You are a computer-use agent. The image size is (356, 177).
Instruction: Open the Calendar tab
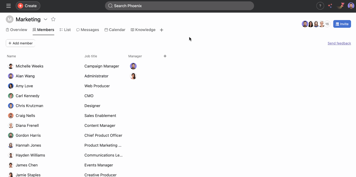coord(115,30)
